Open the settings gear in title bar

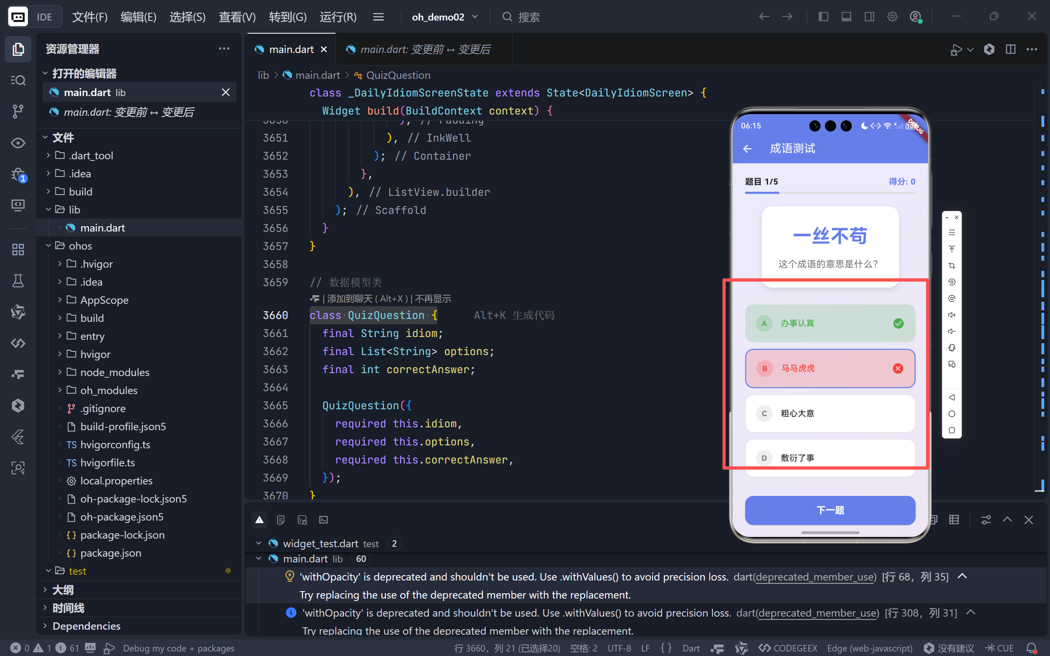(892, 17)
